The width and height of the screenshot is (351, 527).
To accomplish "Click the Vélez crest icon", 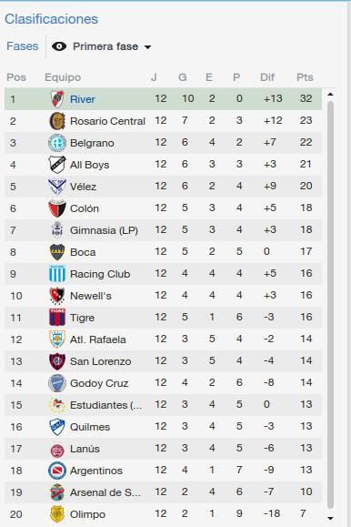I will coord(57,187).
